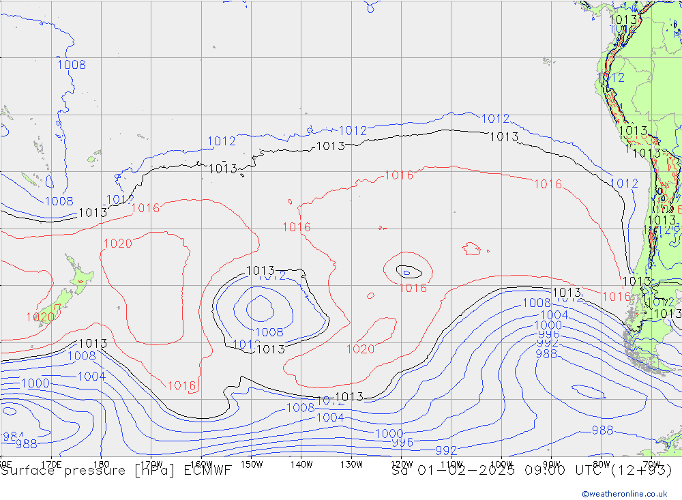The width and height of the screenshot is (682, 500).
Task: Click the 70W longitude axis label
Action: pos(651,465)
